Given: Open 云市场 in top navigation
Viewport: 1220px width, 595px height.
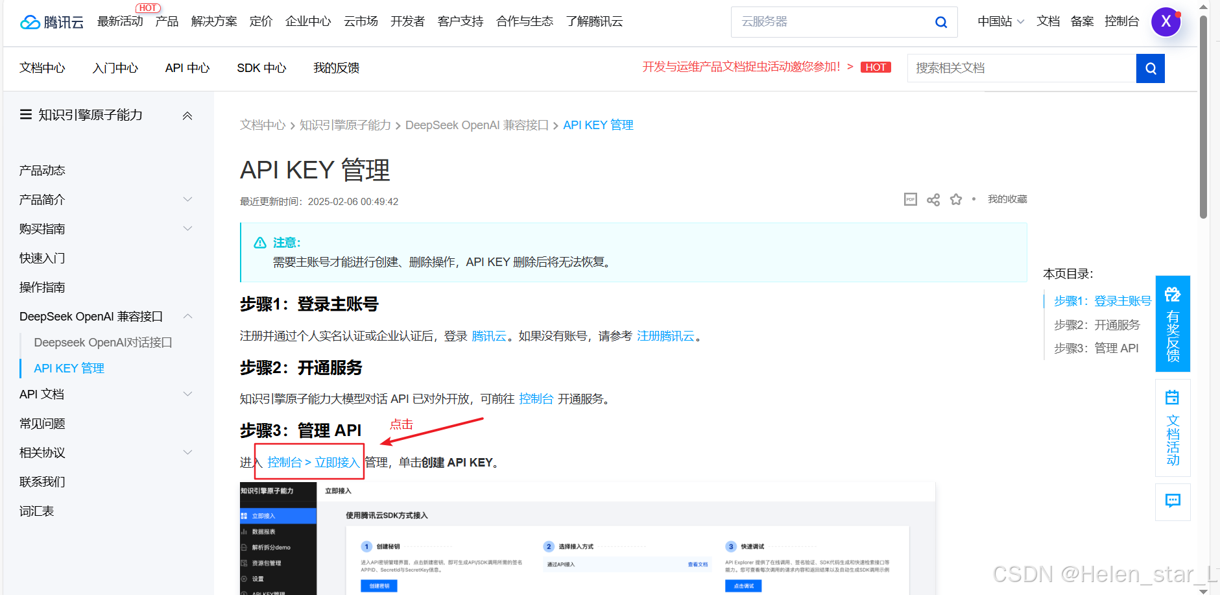Looking at the screenshot, I should [361, 21].
